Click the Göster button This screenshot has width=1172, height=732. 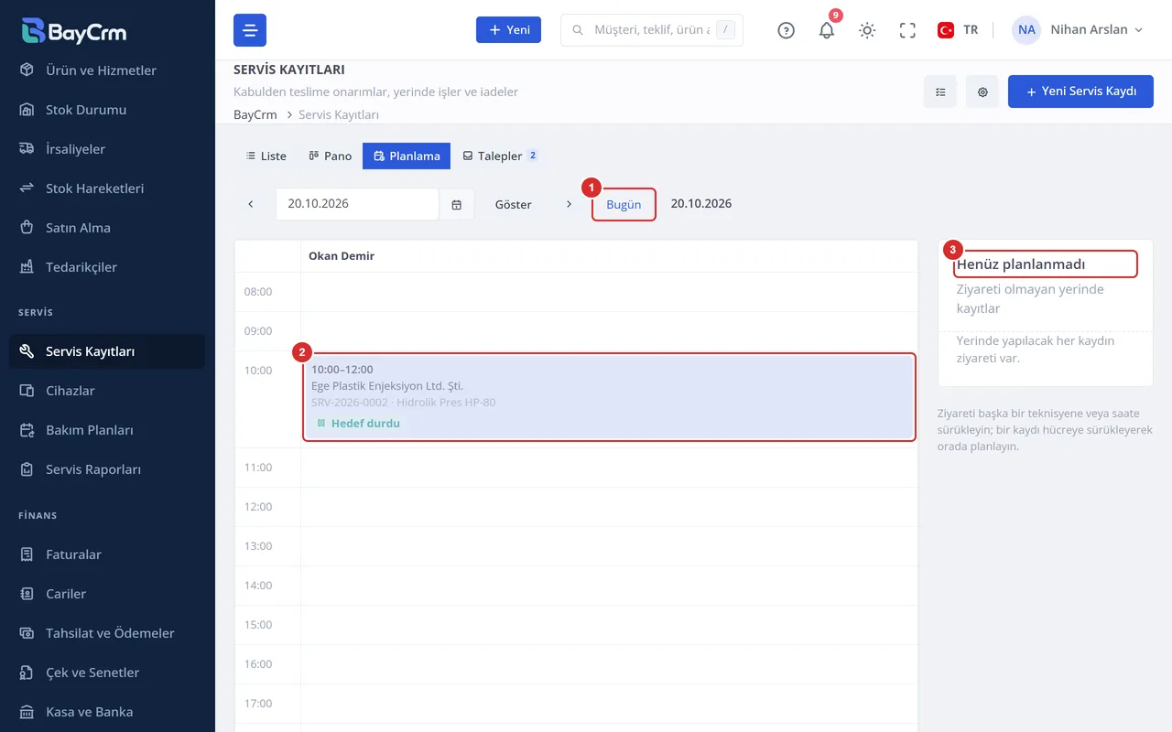coord(514,204)
